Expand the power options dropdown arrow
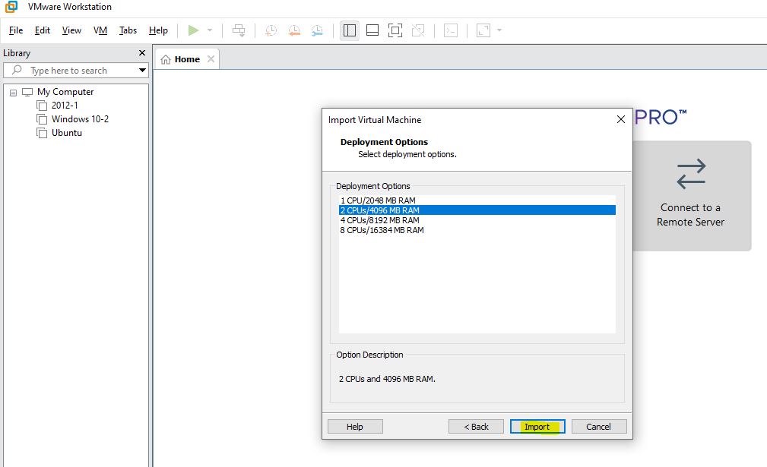767x467 pixels. 210,30
